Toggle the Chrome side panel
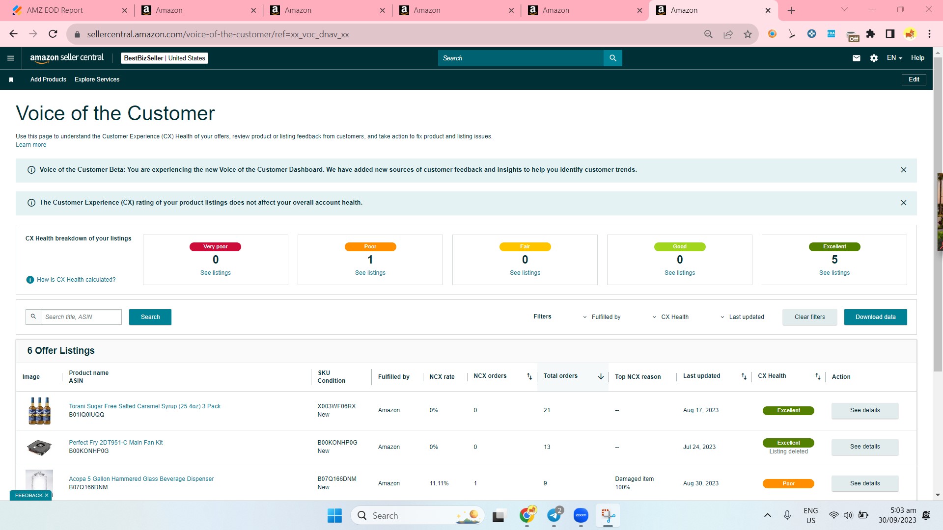Screen dimensions: 943x530 [x=890, y=34]
